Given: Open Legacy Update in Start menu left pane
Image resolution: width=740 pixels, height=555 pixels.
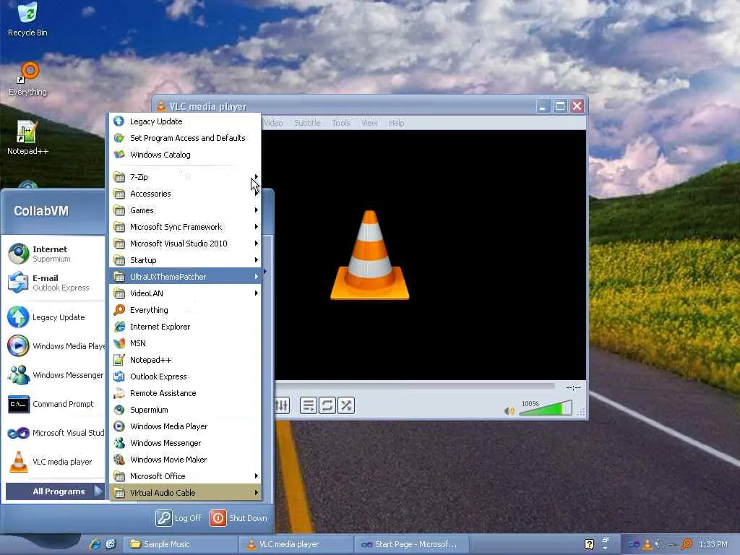Looking at the screenshot, I should coord(55,317).
